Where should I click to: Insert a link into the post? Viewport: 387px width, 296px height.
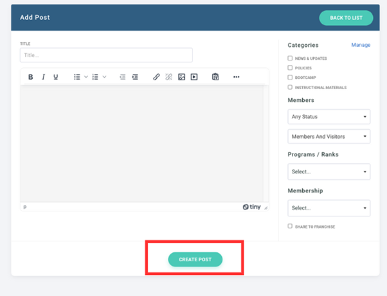point(156,77)
